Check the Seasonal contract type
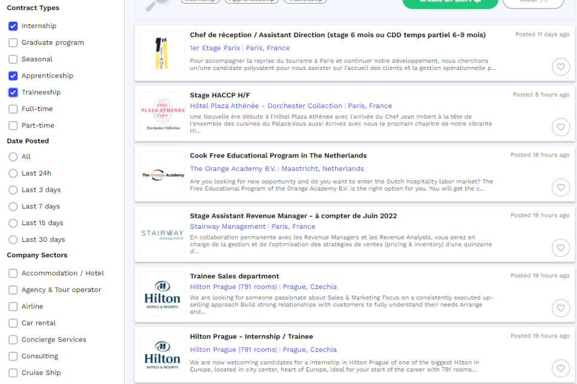This screenshot has width=577, height=384. tap(13, 59)
